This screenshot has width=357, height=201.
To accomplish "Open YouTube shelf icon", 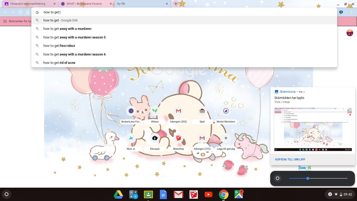I will (209, 194).
